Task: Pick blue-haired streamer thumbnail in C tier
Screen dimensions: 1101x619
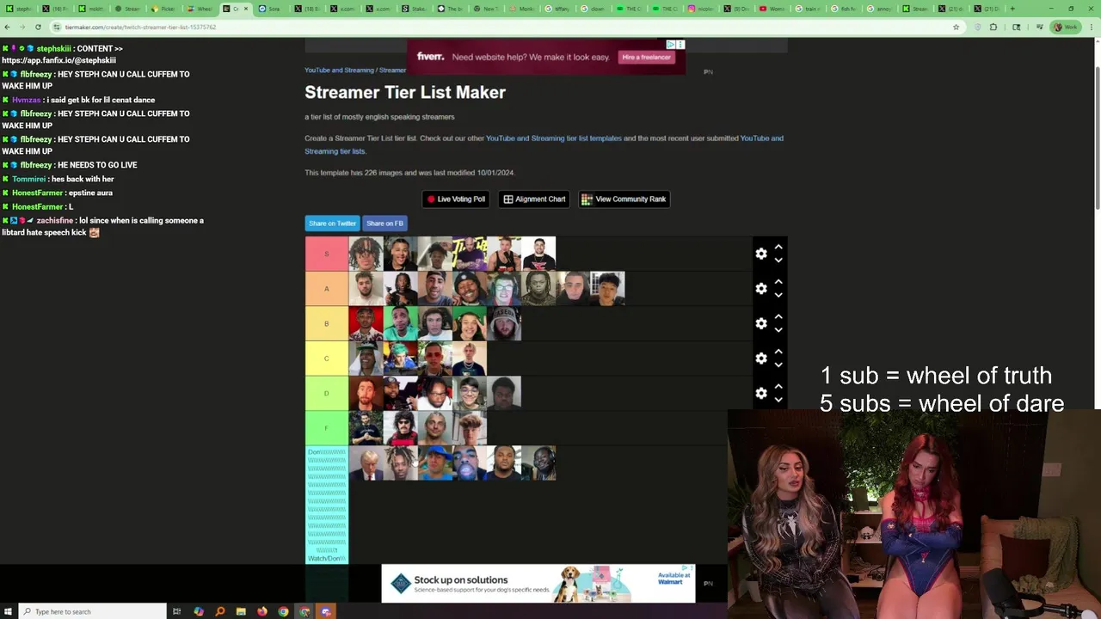Action: point(400,359)
